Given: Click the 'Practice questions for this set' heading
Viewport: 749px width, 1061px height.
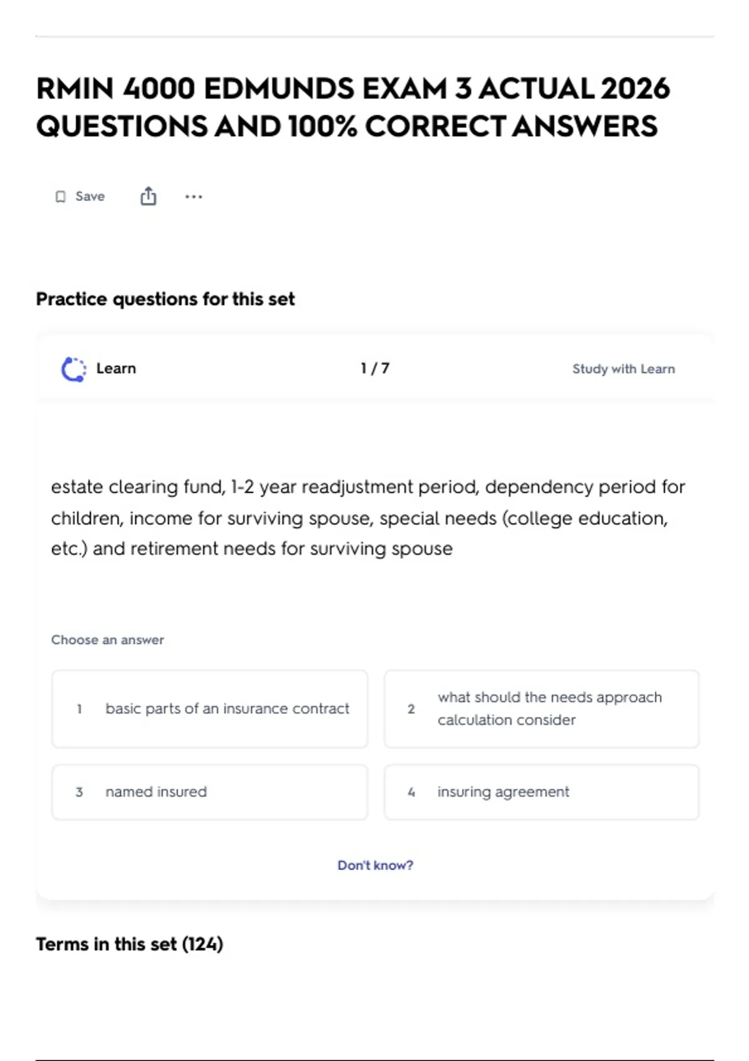Looking at the screenshot, I should click(x=165, y=299).
